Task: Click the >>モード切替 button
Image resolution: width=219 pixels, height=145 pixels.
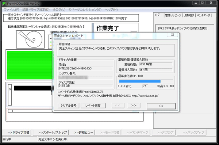Action: coord(108,133)
